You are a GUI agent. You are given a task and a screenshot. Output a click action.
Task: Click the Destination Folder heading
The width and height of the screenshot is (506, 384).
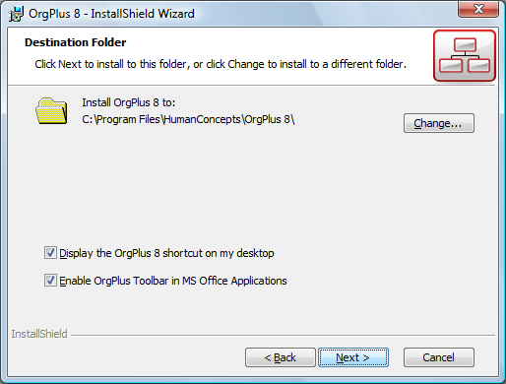76,42
